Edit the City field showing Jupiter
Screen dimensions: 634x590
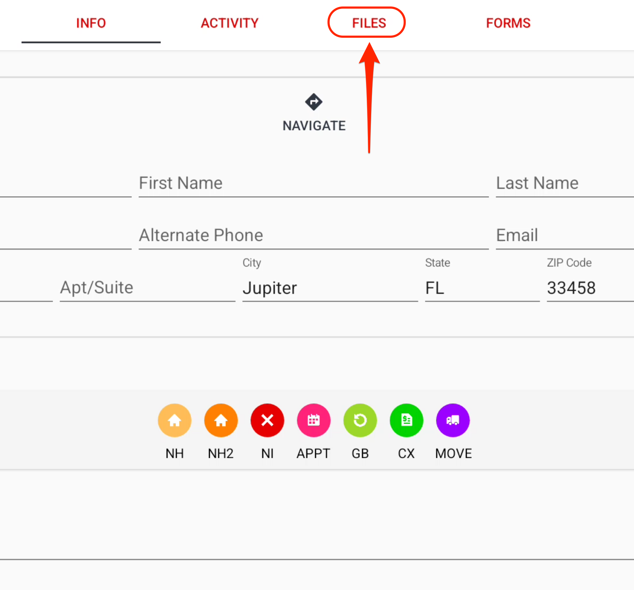[330, 288]
